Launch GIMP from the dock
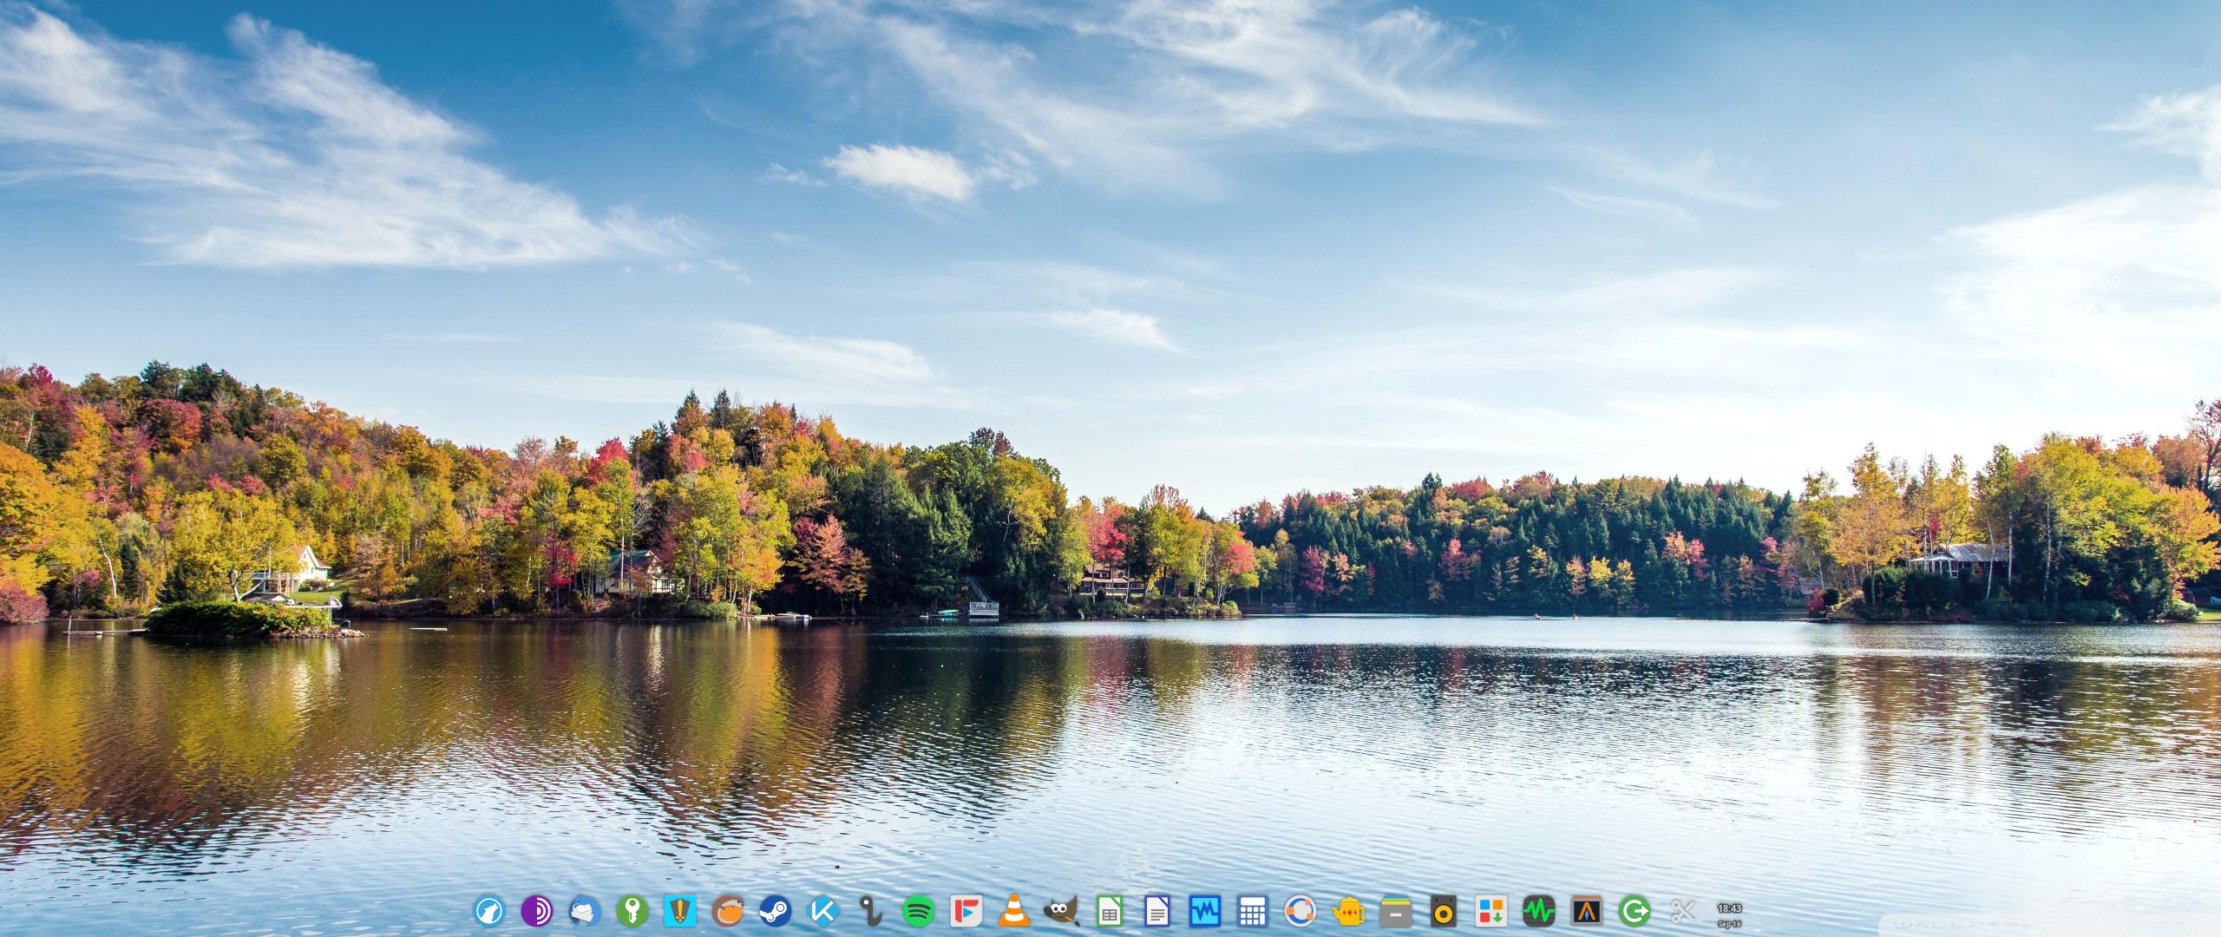 (x=1060, y=911)
